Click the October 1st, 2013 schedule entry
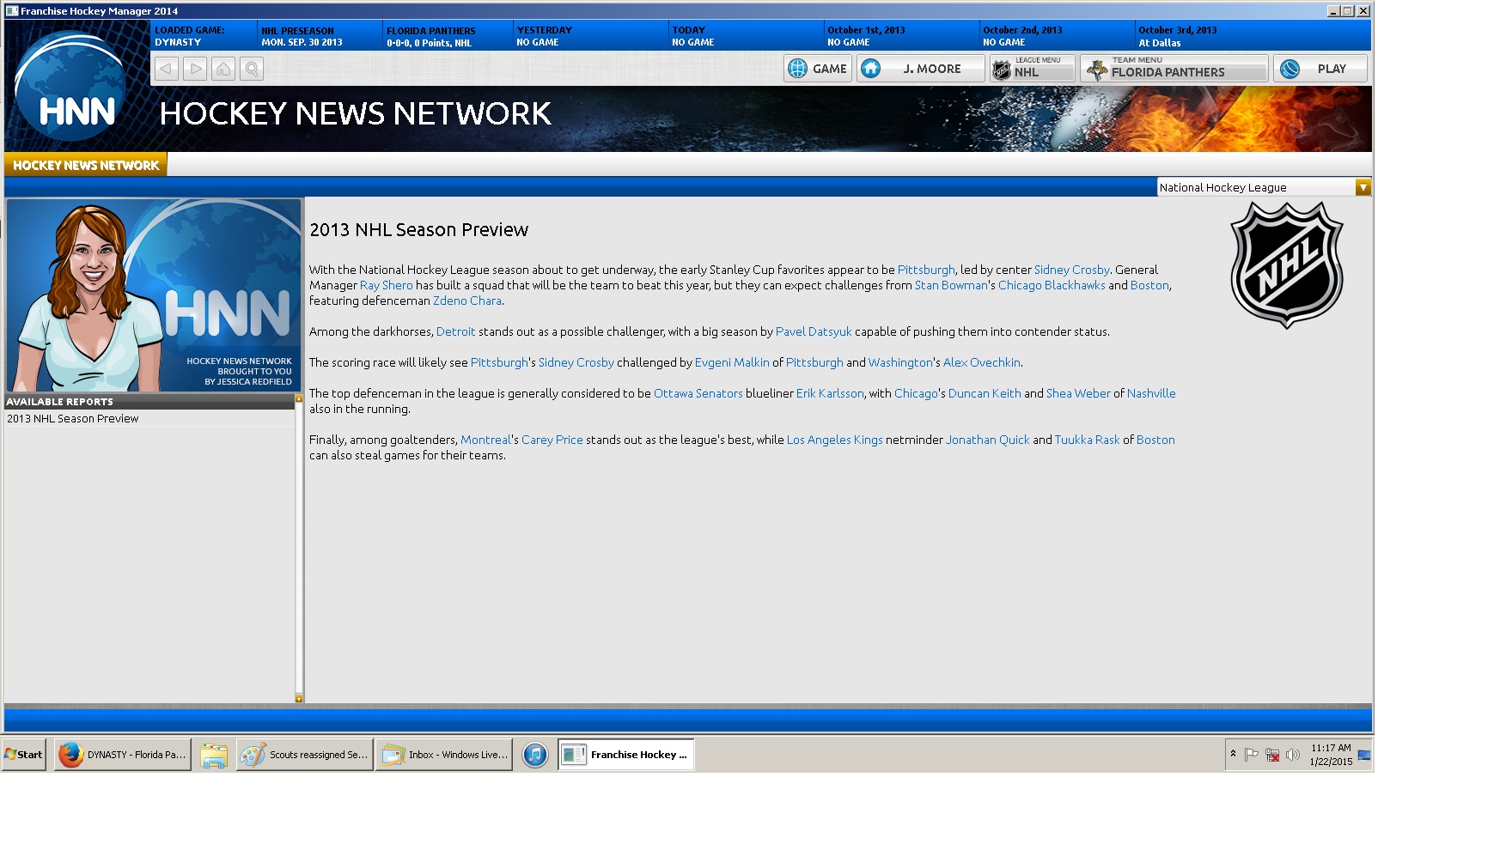 [x=866, y=36]
